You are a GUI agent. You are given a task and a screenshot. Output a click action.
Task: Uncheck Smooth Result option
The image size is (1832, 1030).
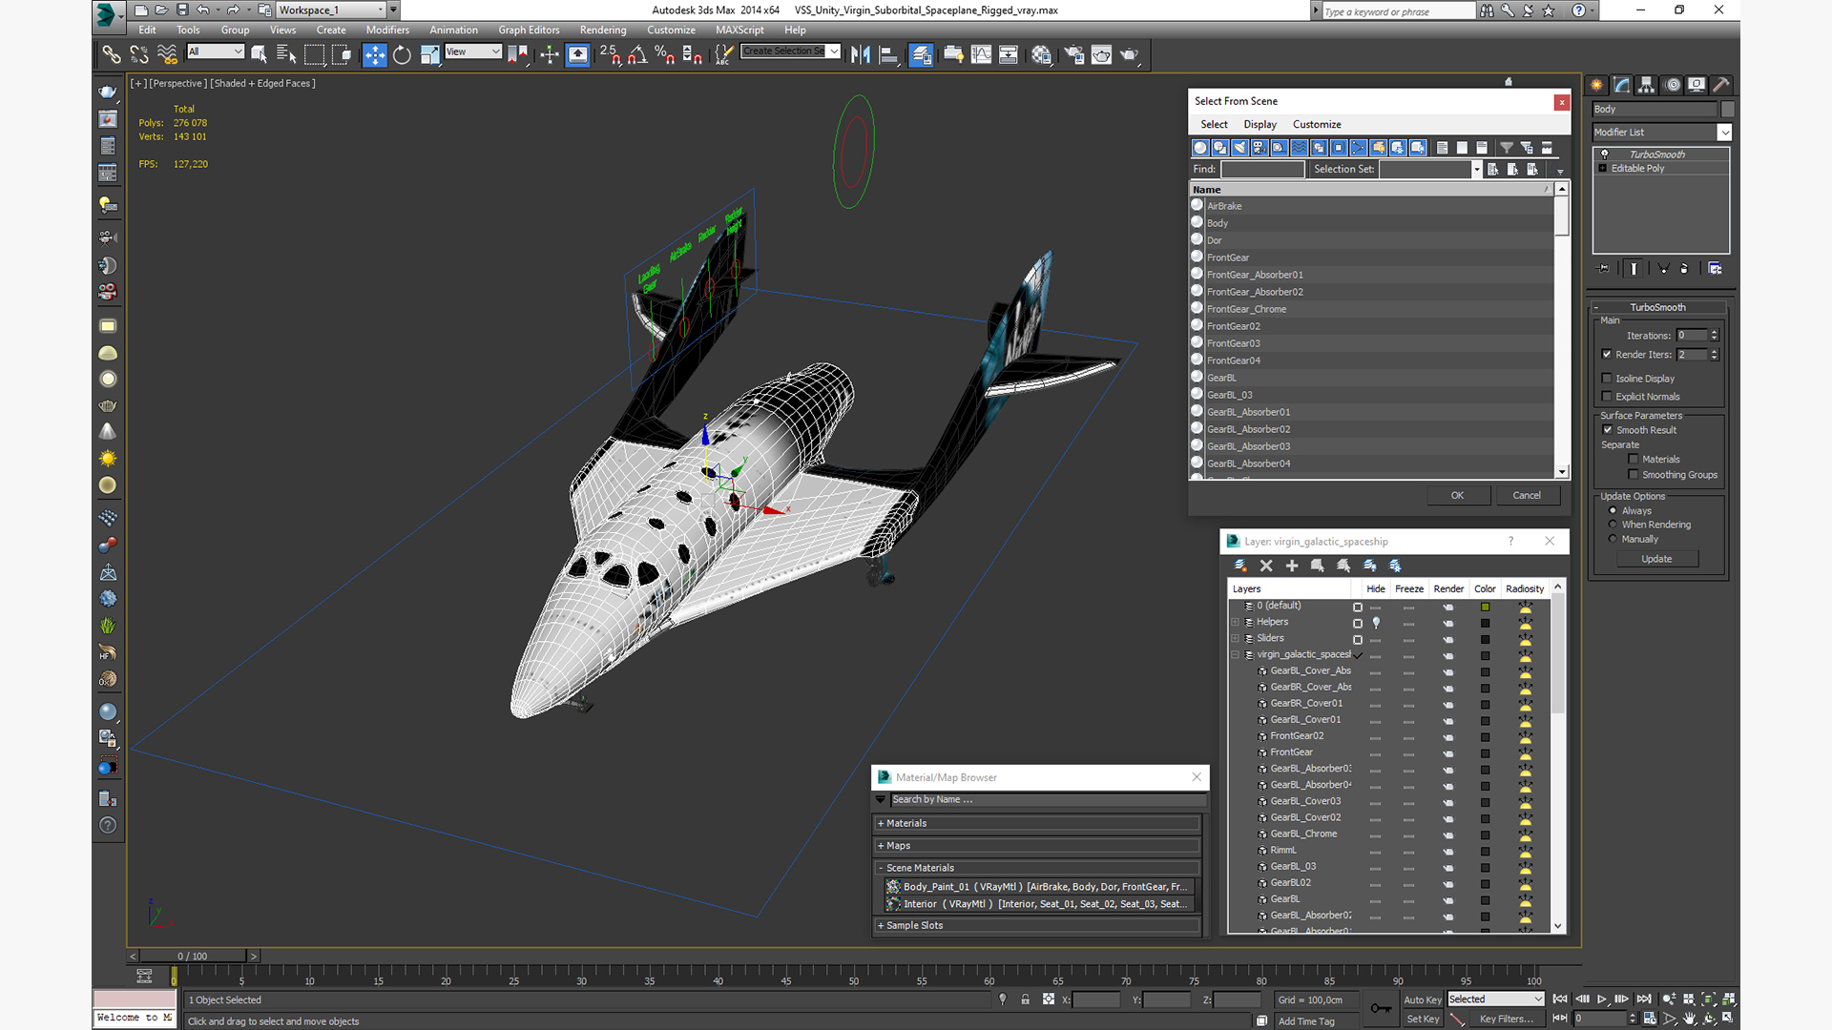[1608, 430]
